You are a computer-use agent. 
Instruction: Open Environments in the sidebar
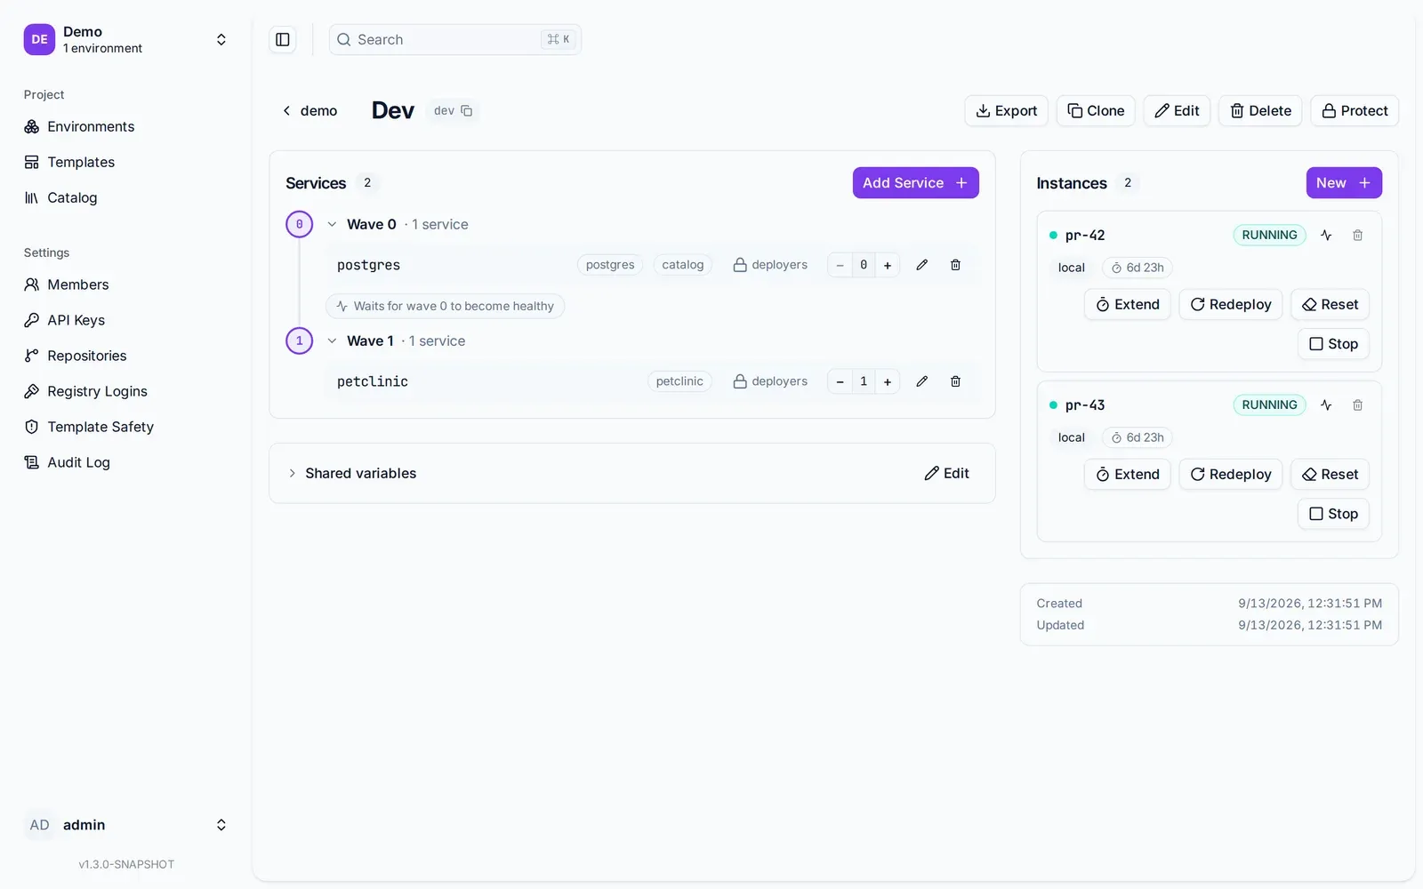(x=125, y=126)
